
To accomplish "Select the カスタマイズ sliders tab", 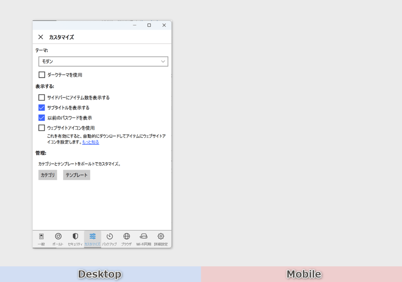I will click(92, 239).
